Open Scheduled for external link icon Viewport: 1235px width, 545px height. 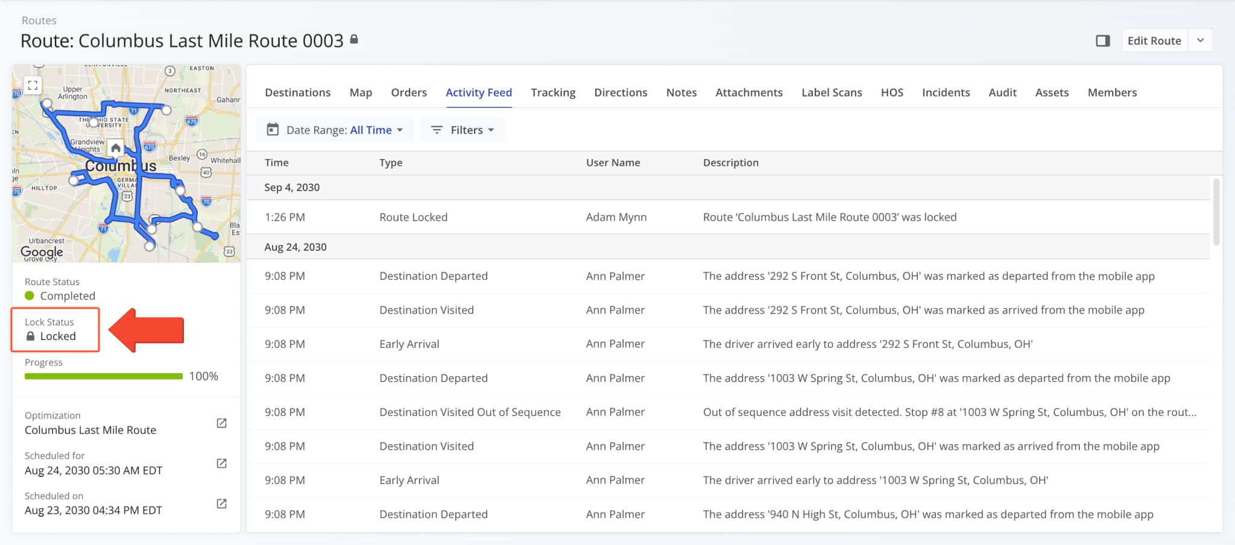(x=222, y=463)
